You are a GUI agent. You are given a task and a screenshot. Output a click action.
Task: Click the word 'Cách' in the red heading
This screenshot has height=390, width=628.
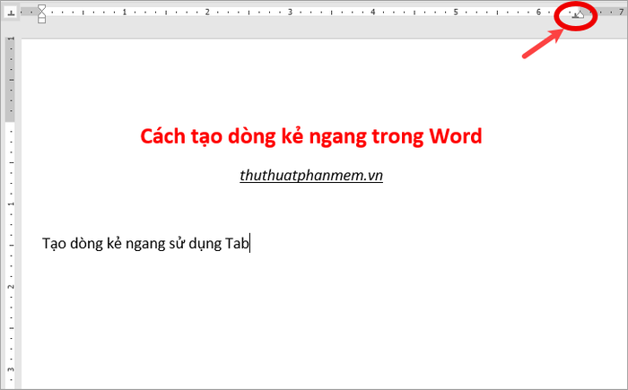[x=165, y=136]
